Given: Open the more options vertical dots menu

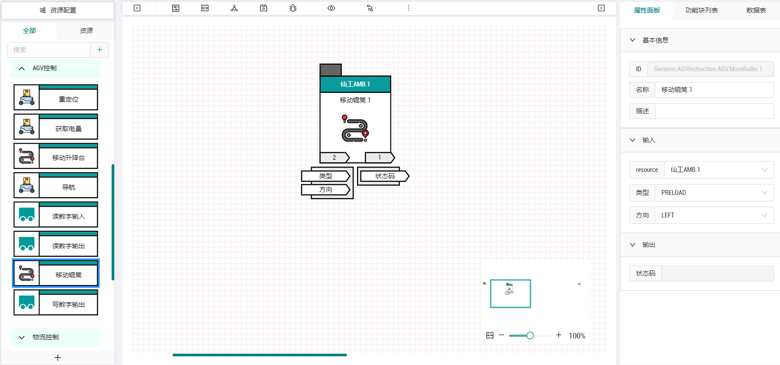Looking at the screenshot, I should click(x=408, y=8).
